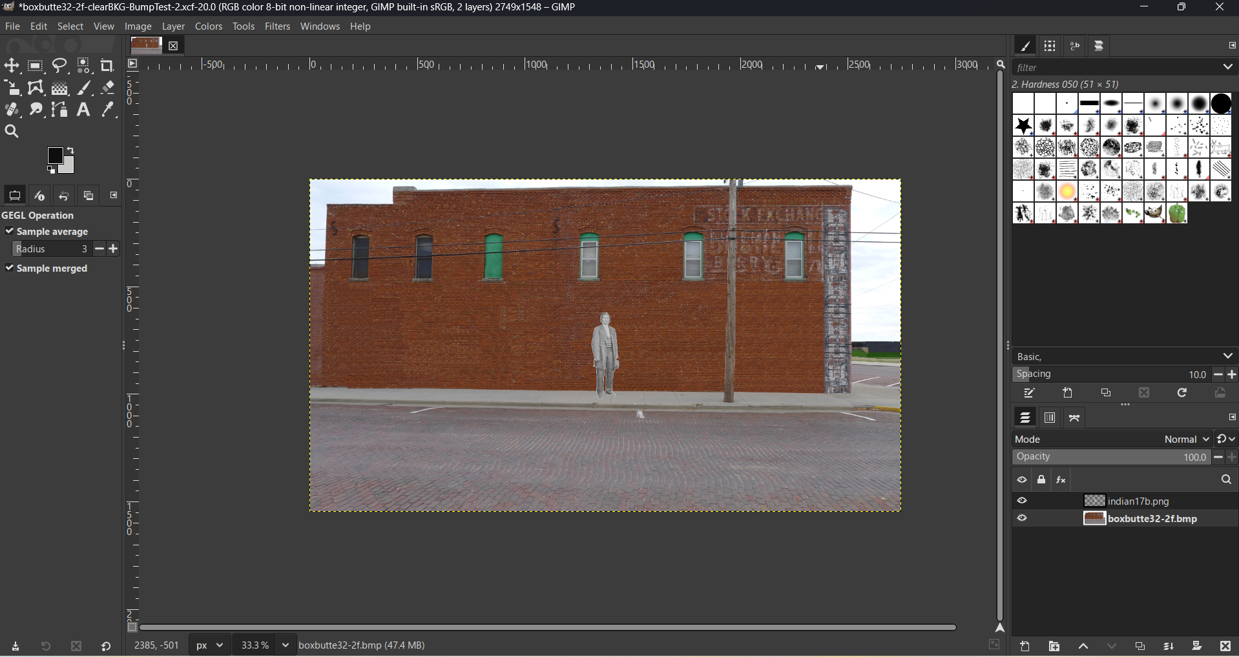Viewport: 1239px width, 657px height.
Task: Select the Text tool
Action: pyautogui.click(x=83, y=110)
